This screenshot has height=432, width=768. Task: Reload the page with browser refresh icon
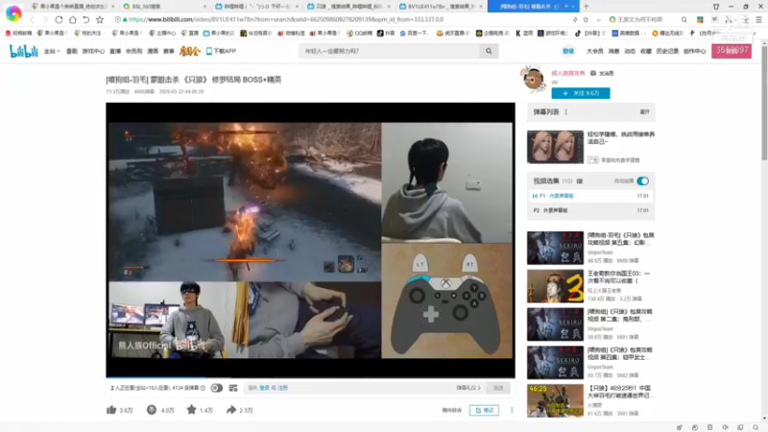tap(59, 19)
